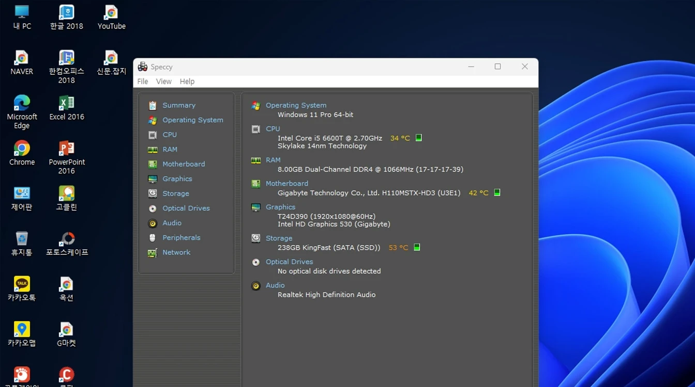Image resolution: width=695 pixels, height=387 pixels.
Task: Click the green Storage temperature indicator
Action: (417, 247)
